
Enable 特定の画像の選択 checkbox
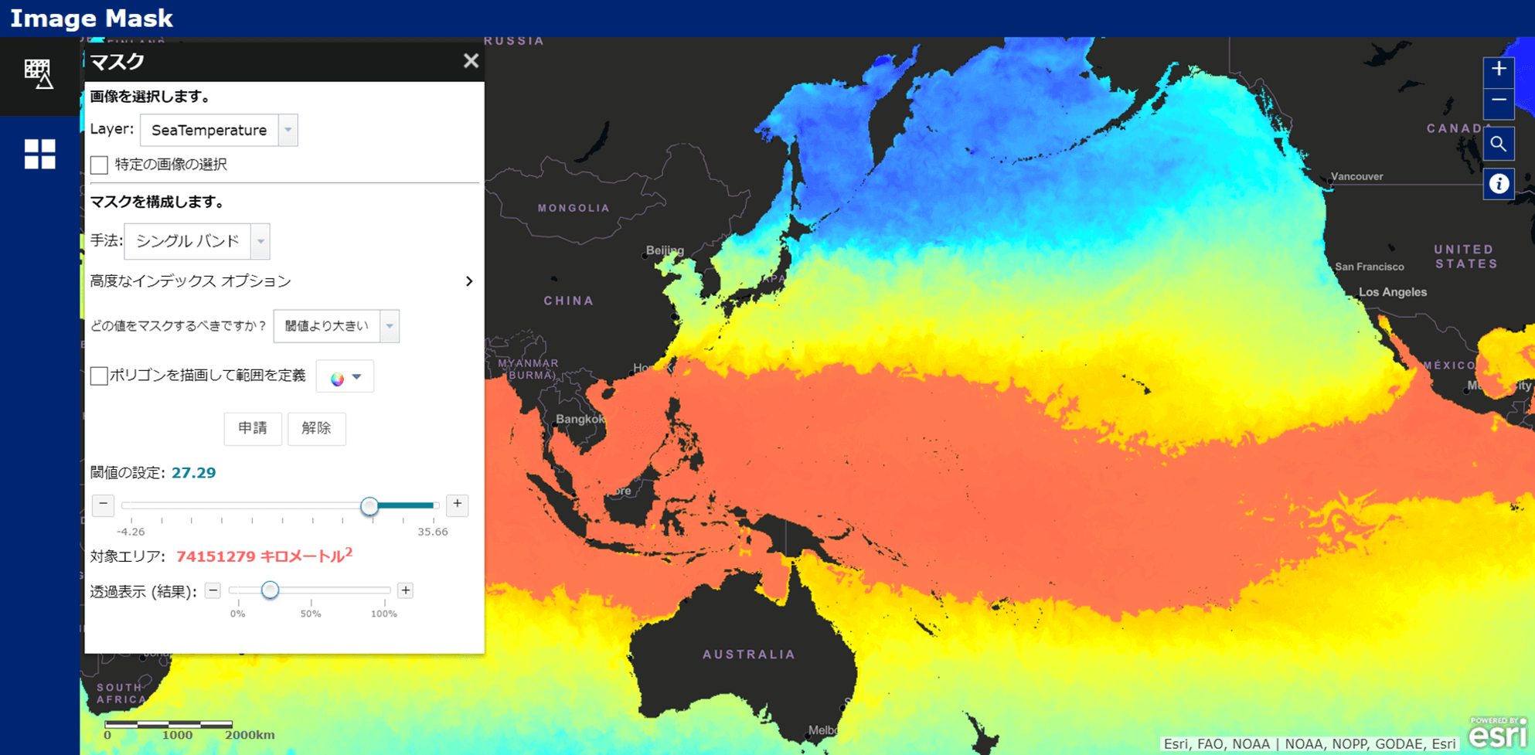click(99, 165)
